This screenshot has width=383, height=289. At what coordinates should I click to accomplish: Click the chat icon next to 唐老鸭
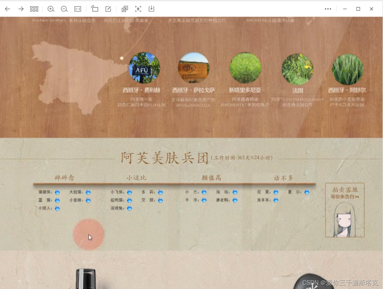click(x=235, y=200)
